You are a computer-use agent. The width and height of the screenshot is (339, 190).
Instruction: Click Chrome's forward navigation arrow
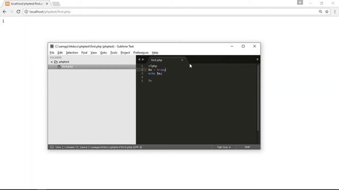11,12
